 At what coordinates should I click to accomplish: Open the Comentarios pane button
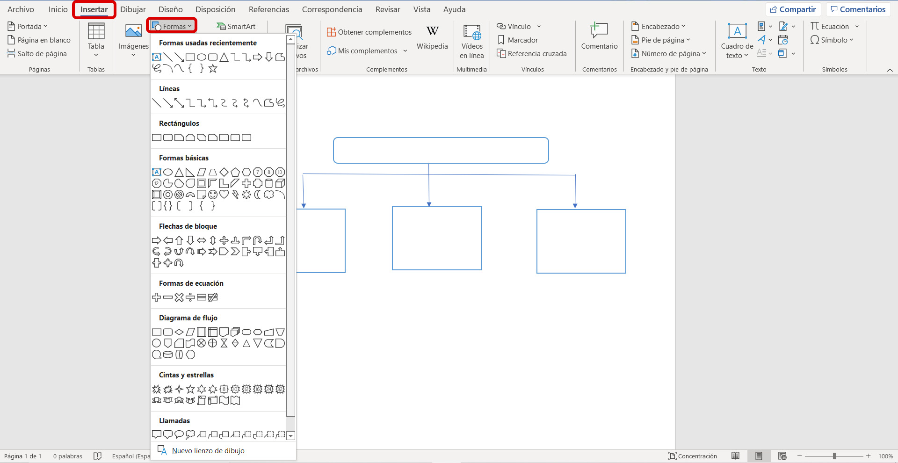858,9
